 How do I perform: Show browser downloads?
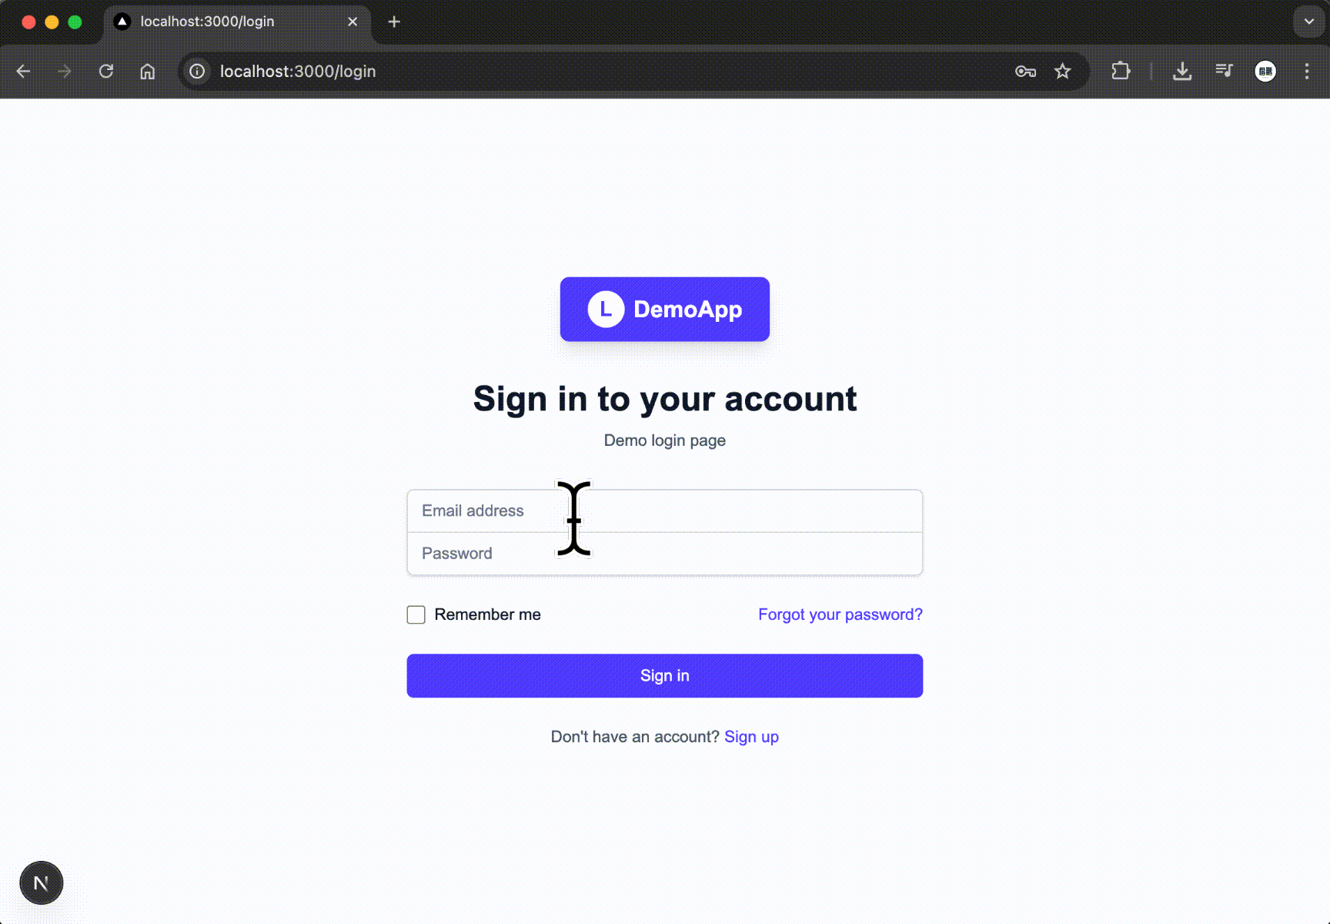(x=1182, y=72)
